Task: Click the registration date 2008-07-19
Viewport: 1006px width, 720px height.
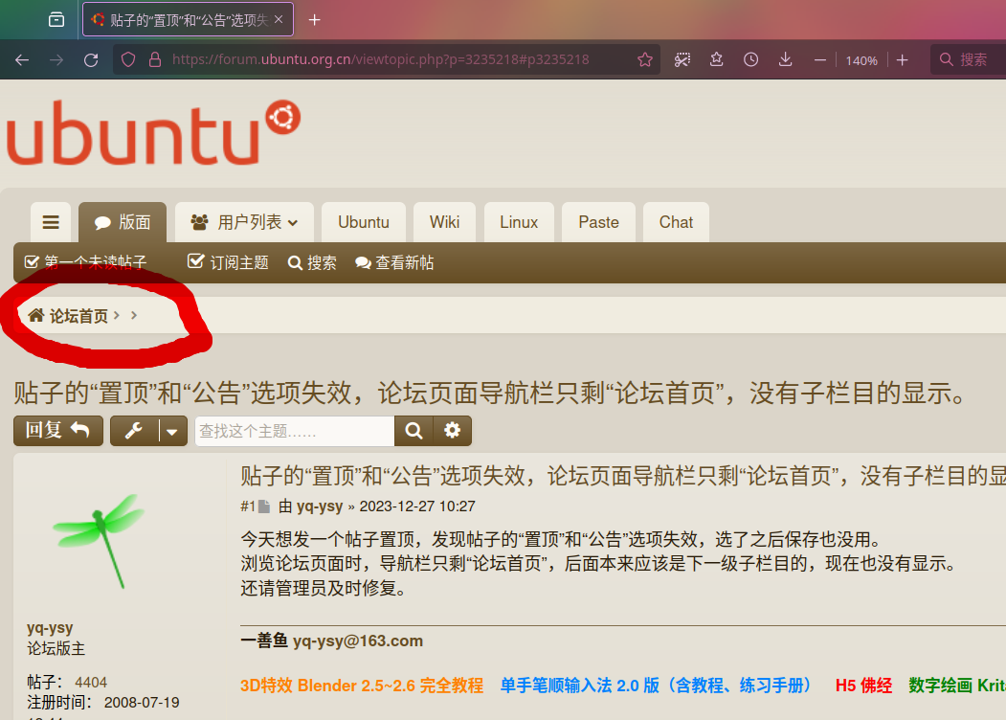Action: tap(142, 703)
